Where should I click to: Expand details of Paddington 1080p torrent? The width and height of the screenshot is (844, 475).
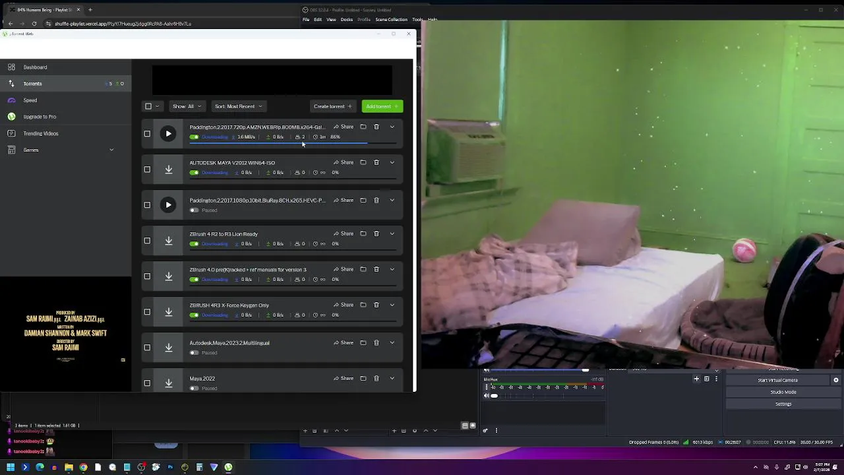pyautogui.click(x=392, y=200)
